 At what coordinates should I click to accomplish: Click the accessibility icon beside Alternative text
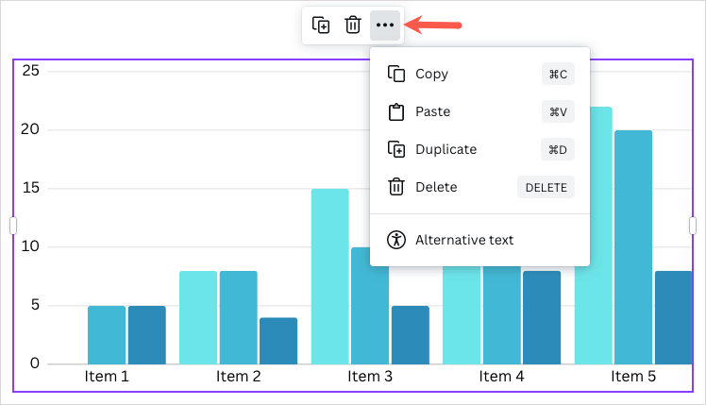(x=396, y=240)
